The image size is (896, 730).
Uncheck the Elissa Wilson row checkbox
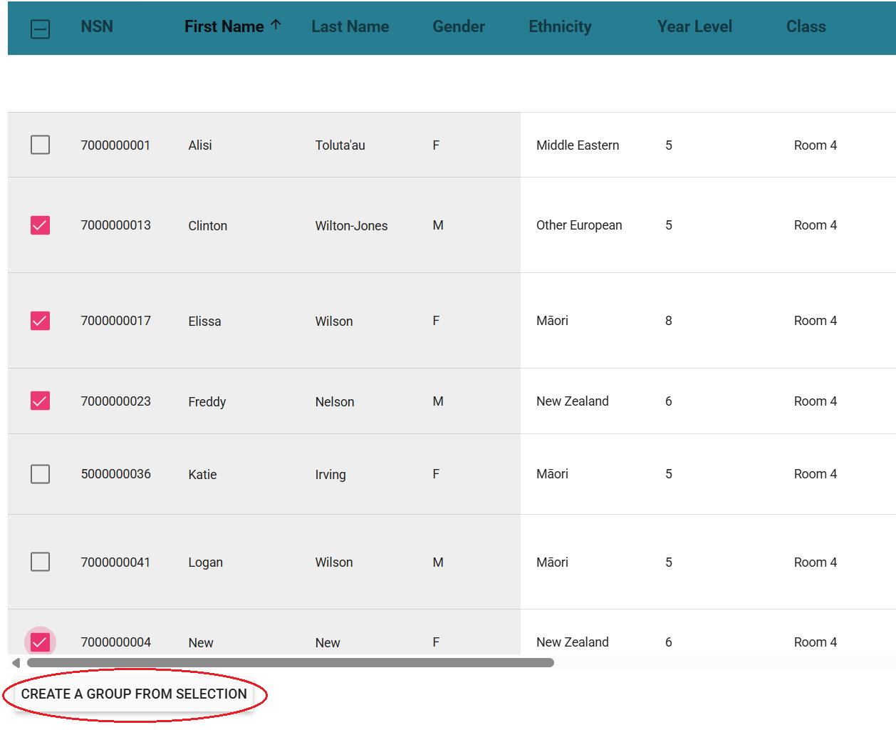click(41, 321)
